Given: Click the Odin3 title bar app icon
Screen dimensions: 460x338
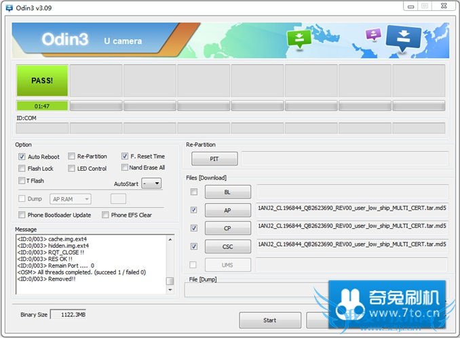Looking at the screenshot, I should [x=9, y=8].
